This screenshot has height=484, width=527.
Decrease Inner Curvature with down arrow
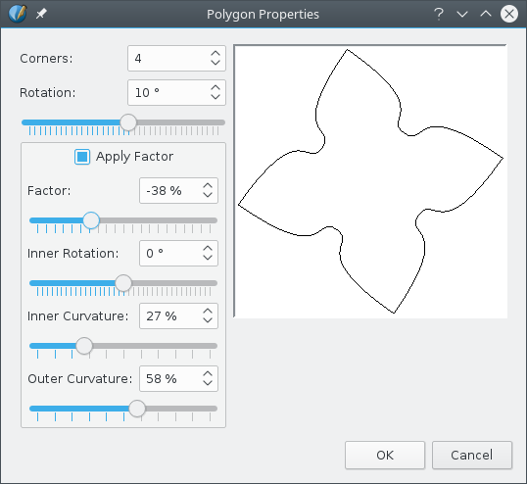point(208,320)
